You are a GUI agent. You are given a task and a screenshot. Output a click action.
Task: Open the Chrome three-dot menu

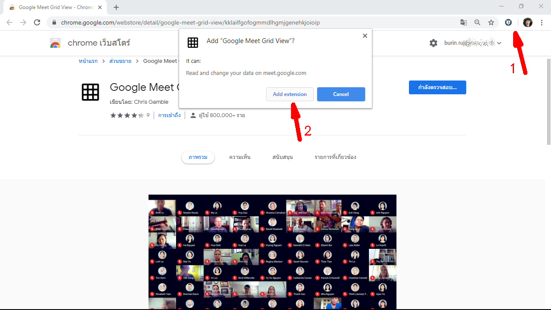point(542,22)
